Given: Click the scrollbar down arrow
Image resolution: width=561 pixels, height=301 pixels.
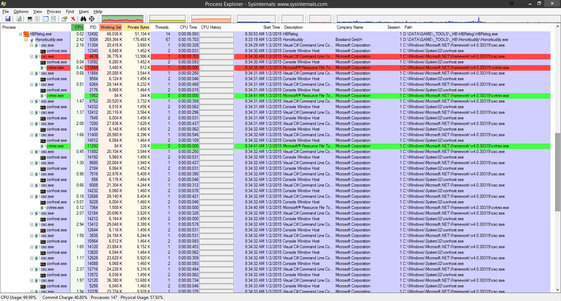Looking at the screenshot, I should point(557,290).
